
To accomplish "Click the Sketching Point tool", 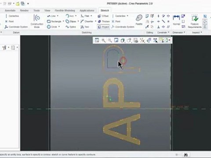I will 116,22.
